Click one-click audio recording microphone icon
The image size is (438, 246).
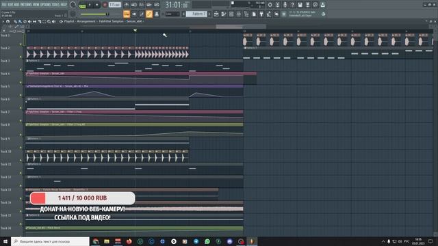tap(285, 5)
